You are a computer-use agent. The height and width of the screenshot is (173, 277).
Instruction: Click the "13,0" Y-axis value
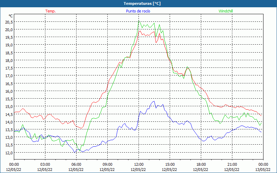tap(9, 137)
